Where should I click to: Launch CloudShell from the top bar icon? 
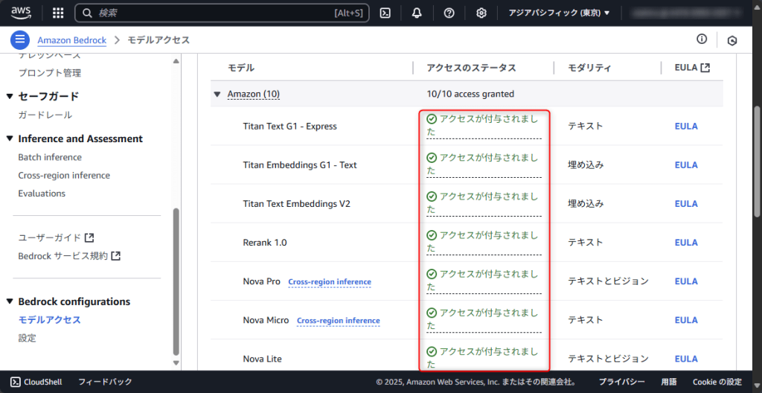point(385,13)
